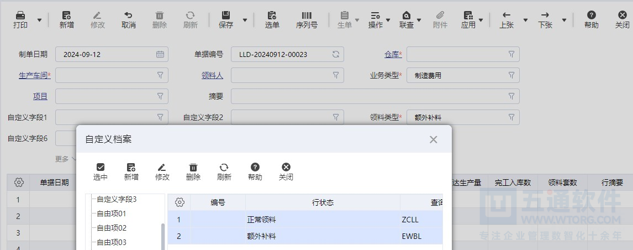Click the 行状态 column header
The image size is (633, 250).
pos(323,202)
